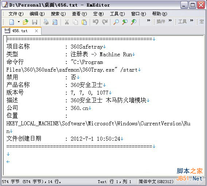The height and width of the screenshot is (186, 207).
Task: Click the Print Preview icon
Action: [x=55, y=22]
